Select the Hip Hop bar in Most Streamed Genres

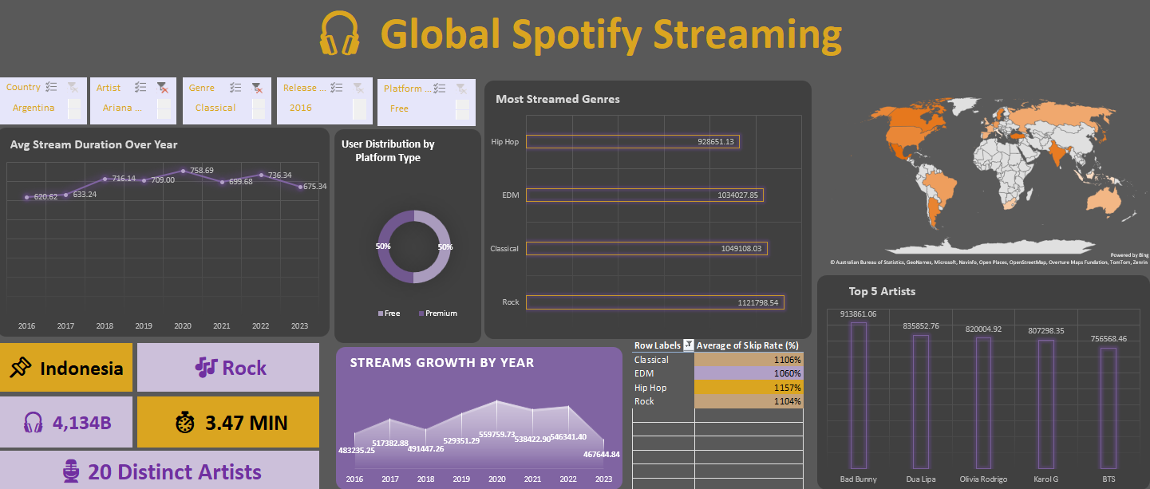[632, 142]
